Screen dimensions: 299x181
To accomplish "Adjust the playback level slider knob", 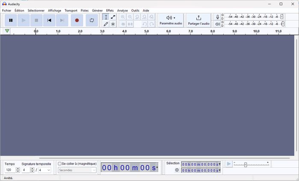I will [283, 24].
